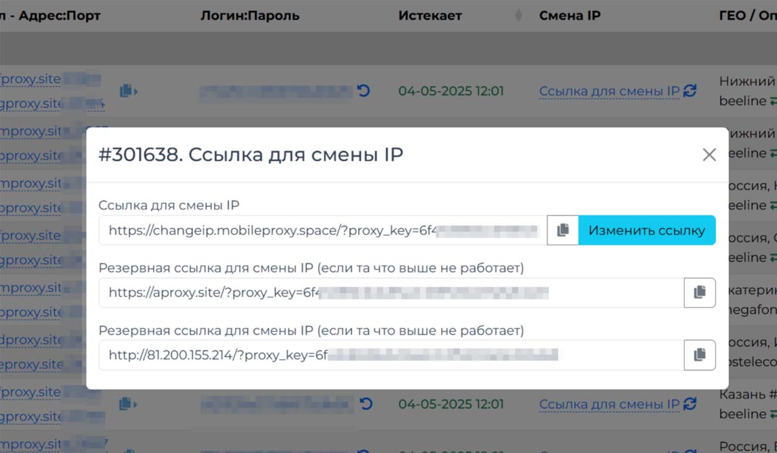Reset login password icon in bottom row
777x453 pixels.
[366, 404]
